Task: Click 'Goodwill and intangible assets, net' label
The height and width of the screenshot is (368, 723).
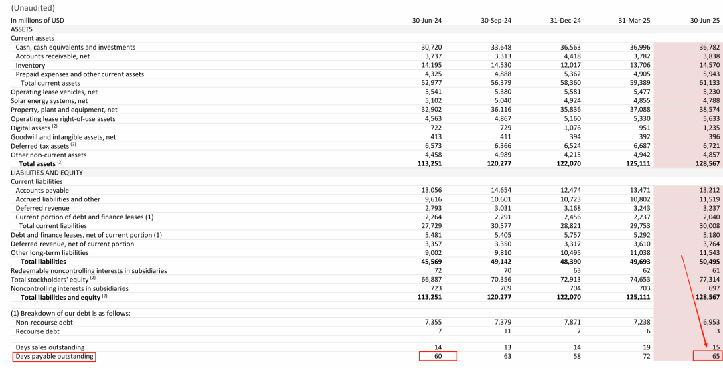Action: coord(63,136)
